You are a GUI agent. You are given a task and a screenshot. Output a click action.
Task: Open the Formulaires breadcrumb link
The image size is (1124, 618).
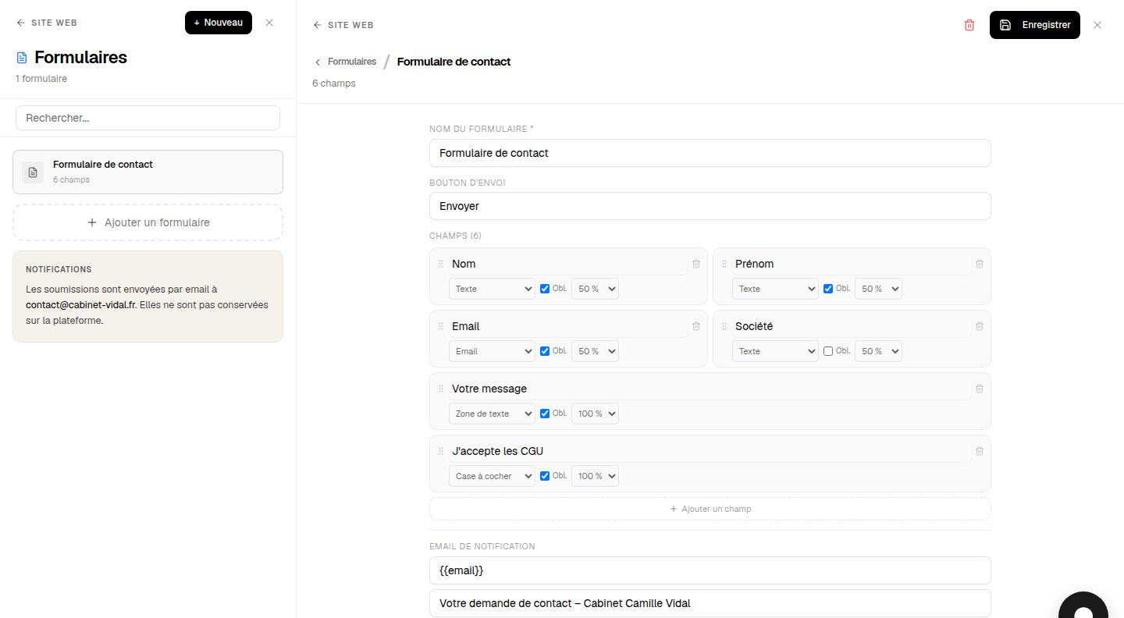[x=352, y=62]
